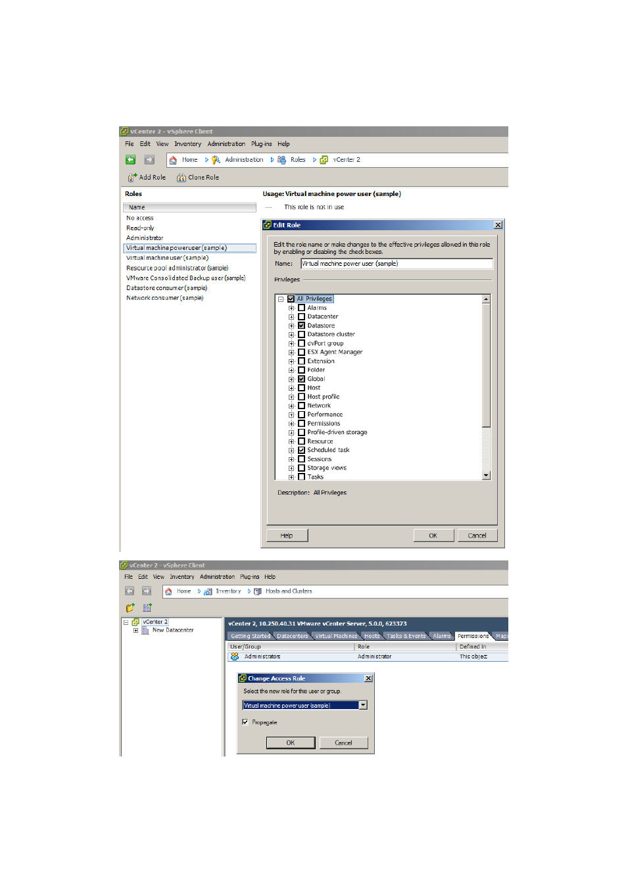
Task: Open the role selection dropdown in Change Access Rule
Action: pos(363,705)
